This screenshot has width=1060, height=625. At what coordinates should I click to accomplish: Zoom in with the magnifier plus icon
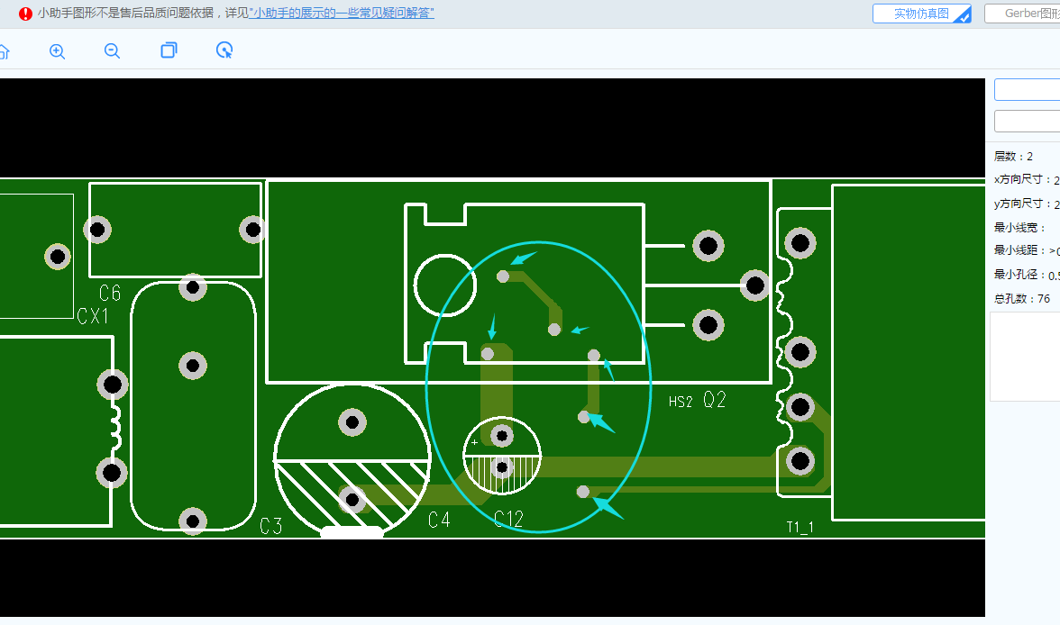[57, 51]
